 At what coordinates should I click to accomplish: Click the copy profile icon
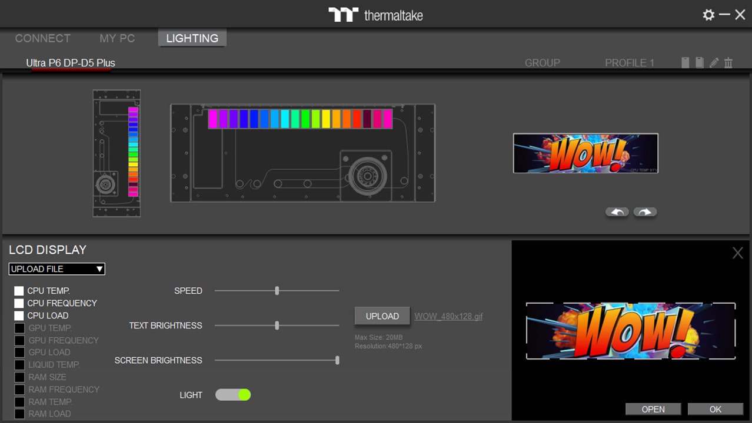click(x=699, y=62)
